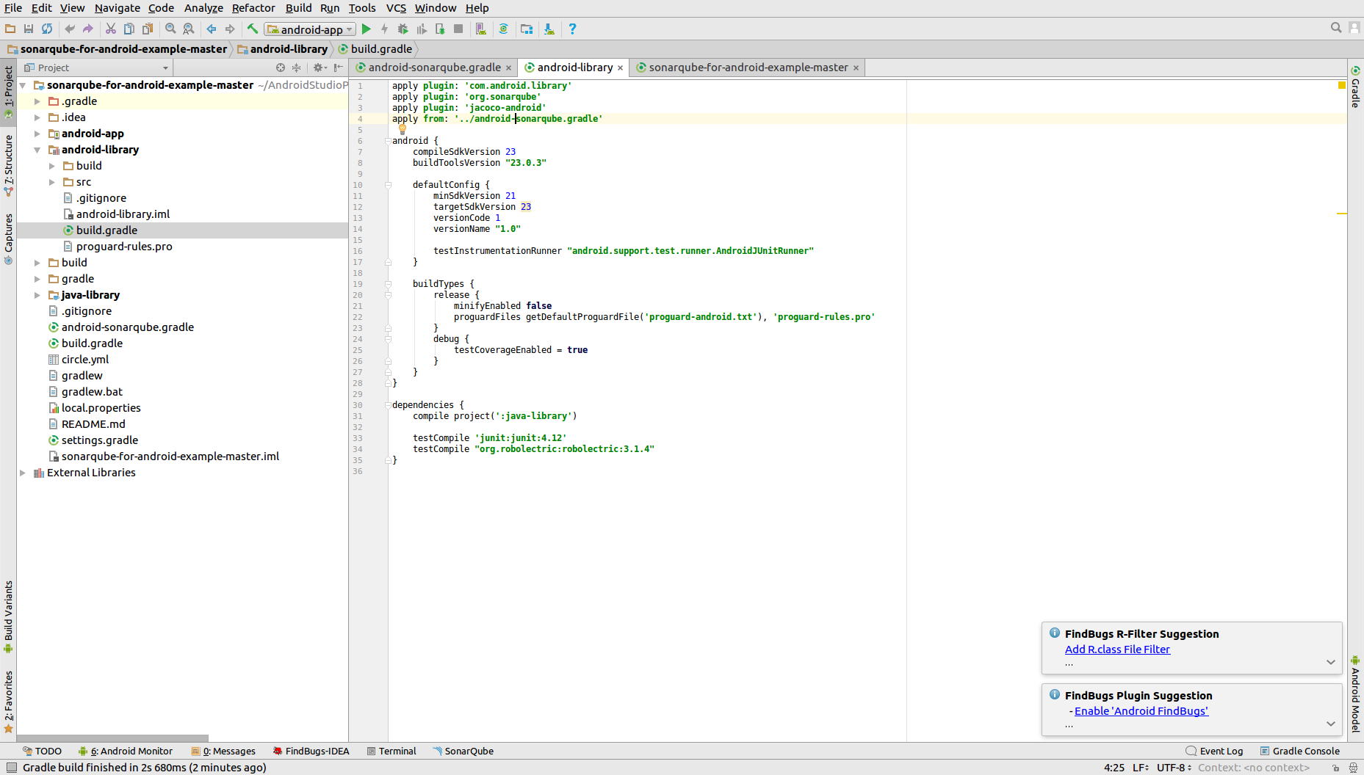Run the app with the green play icon
Screen dimensions: 1364x775
click(367, 29)
